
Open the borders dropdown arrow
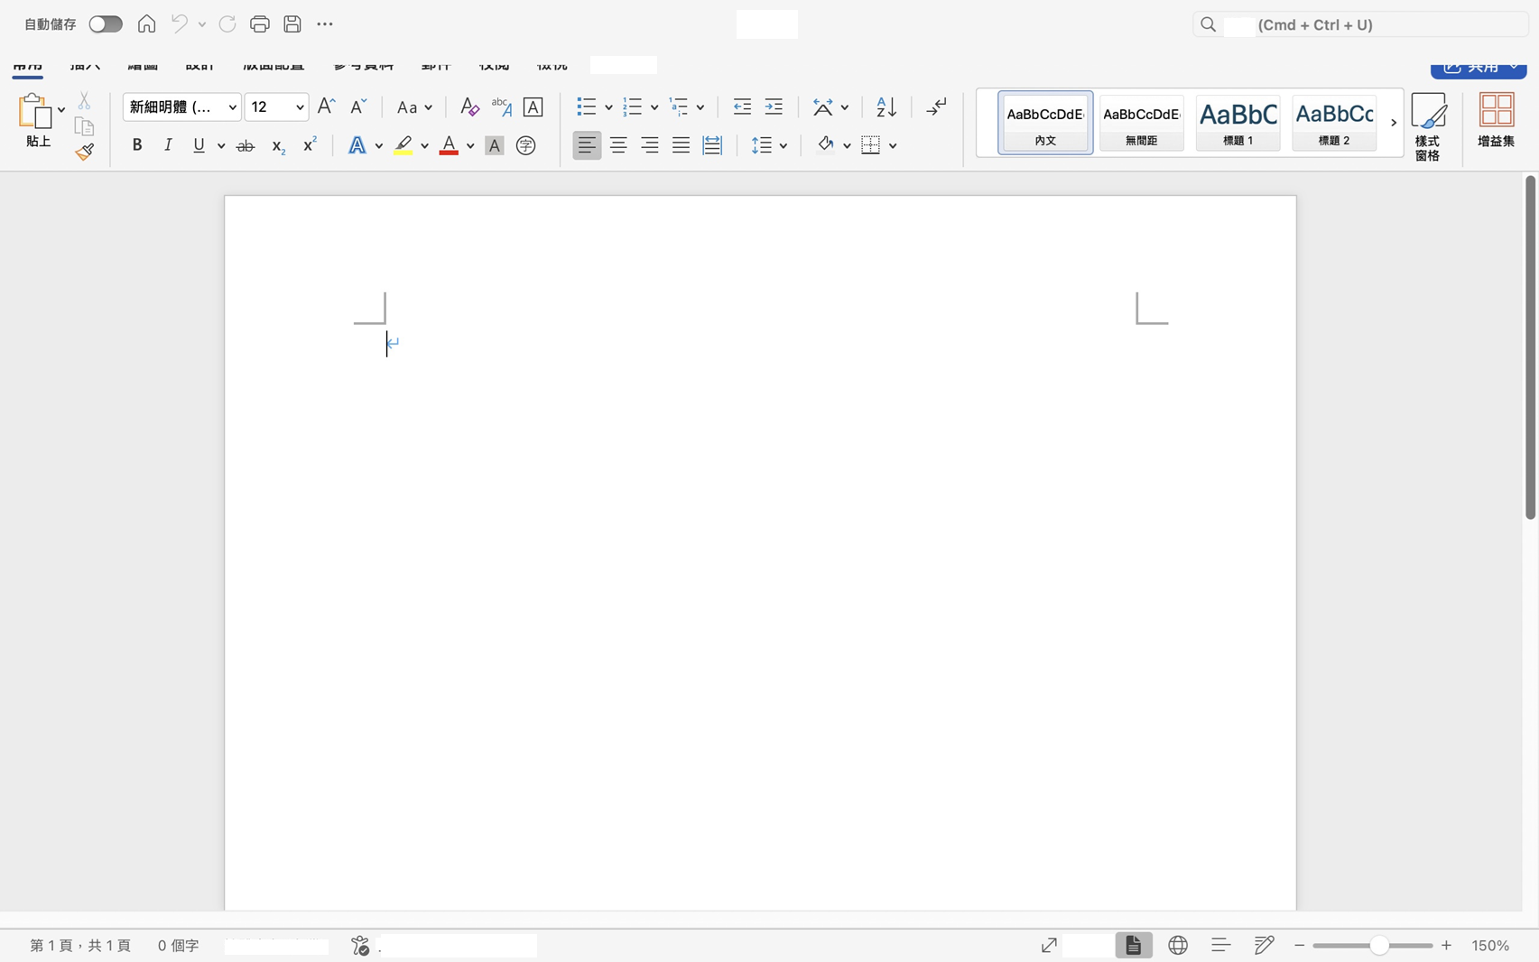coord(893,145)
